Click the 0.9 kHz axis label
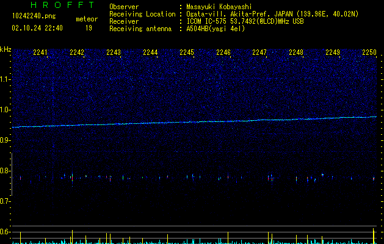 click(5, 140)
